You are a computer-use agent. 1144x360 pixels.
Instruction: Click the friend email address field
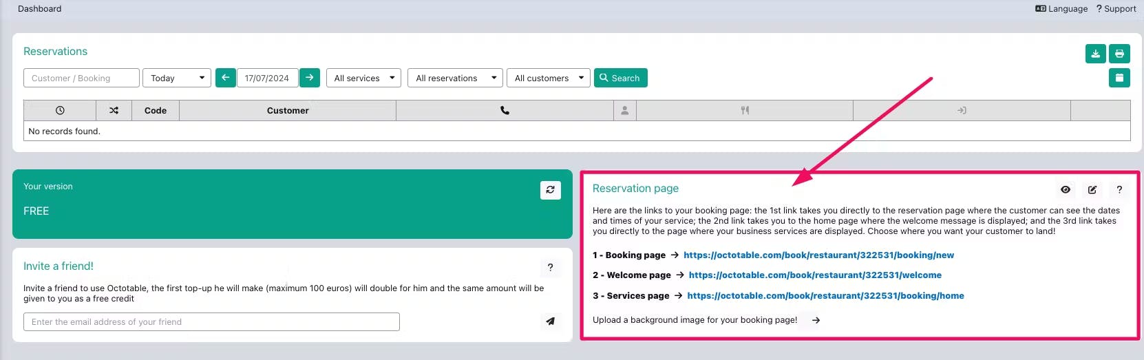click(x=211, y=321)
